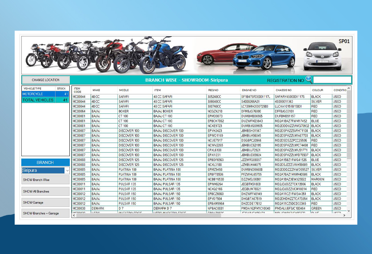Select reg no CPXL6108 cell

[224, 150]
